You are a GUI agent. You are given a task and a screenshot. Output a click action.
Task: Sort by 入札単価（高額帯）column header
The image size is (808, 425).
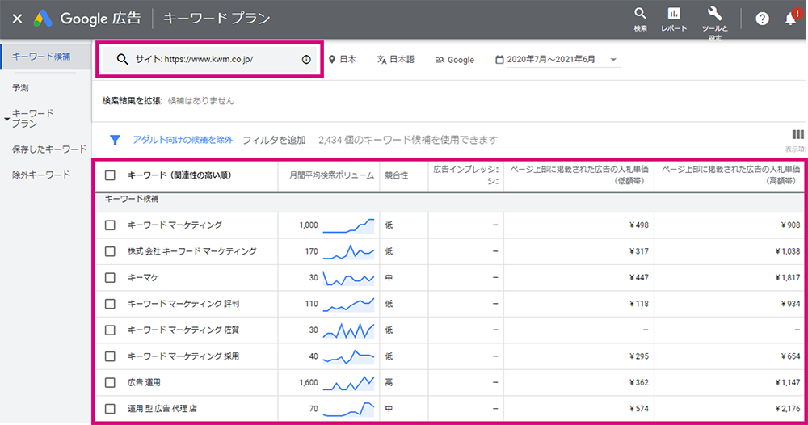(730, 175)
